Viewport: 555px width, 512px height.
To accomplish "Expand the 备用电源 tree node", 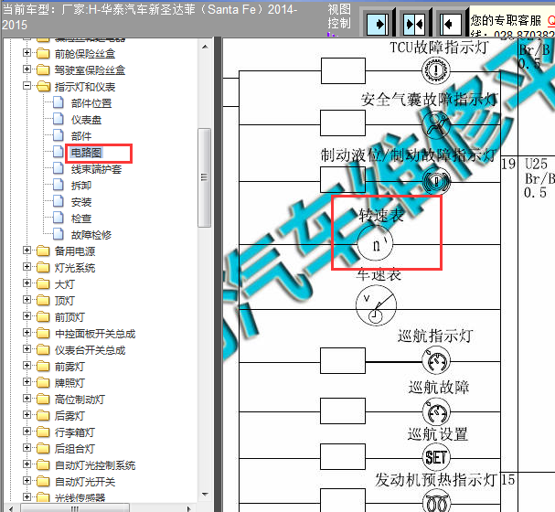I will coord(27,251).
